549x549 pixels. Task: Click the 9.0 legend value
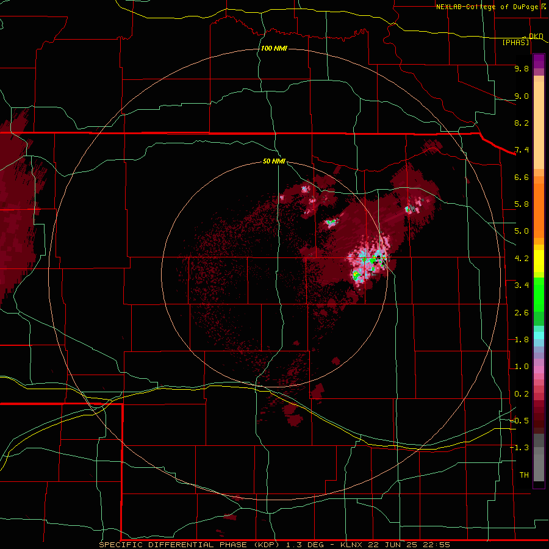[522, 96]
